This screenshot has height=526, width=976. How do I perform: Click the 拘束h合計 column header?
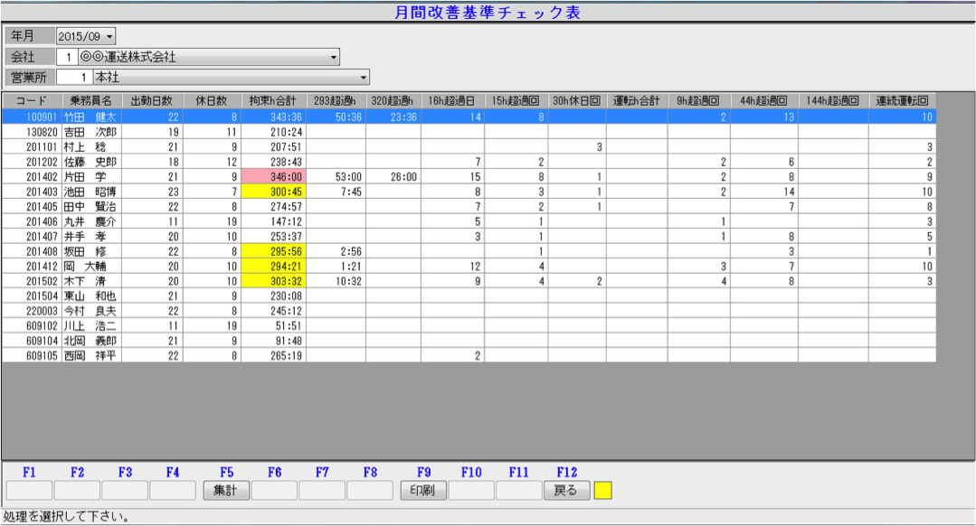pos(273,100)
